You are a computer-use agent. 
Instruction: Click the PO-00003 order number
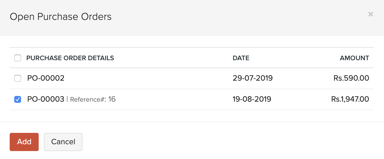[x=46, y=99]
